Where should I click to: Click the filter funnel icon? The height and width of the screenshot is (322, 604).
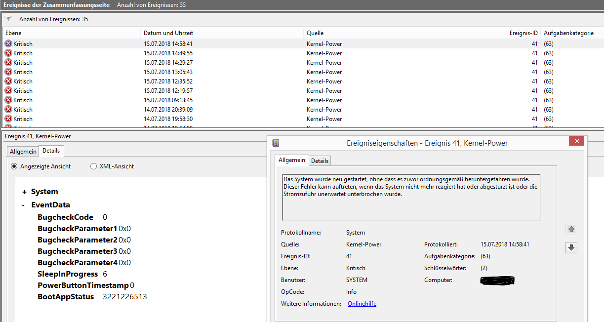click(x=7, y=19)
